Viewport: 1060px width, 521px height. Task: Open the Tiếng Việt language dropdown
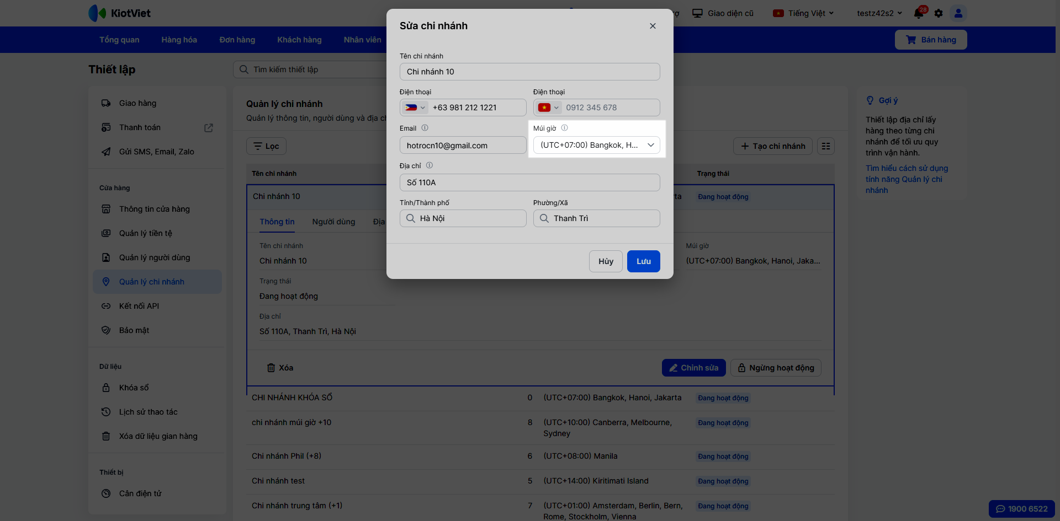804,13
